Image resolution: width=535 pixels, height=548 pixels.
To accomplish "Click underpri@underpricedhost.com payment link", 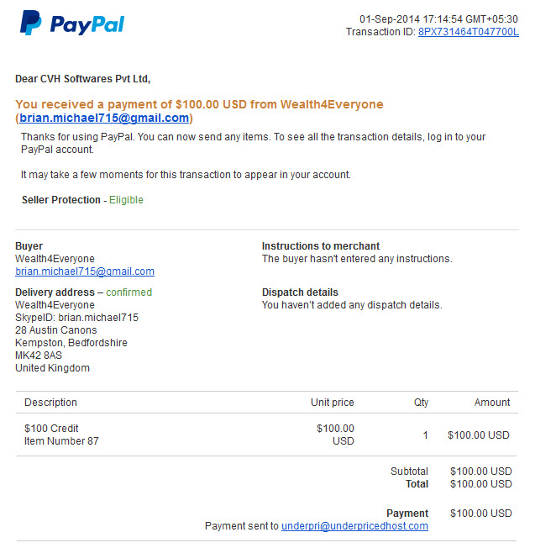I will pos(354,525).
